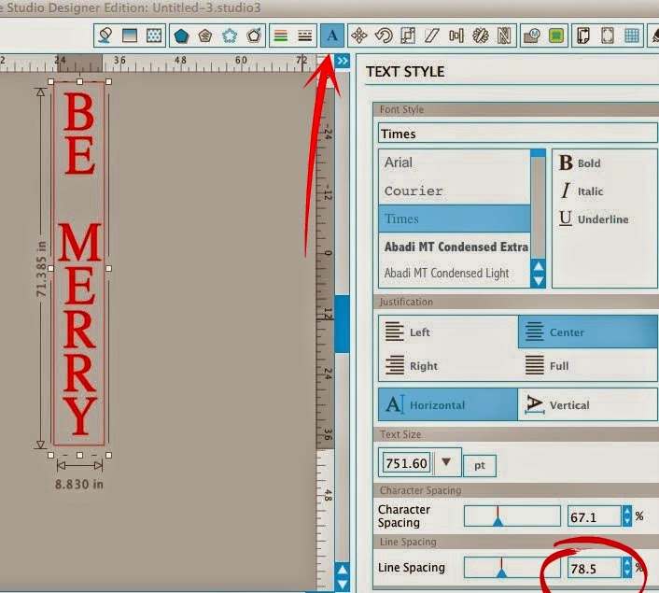Image resolution: width=659 pixels, height=593 pixels.
Task: Open the Move window
Action: [359, 35]
